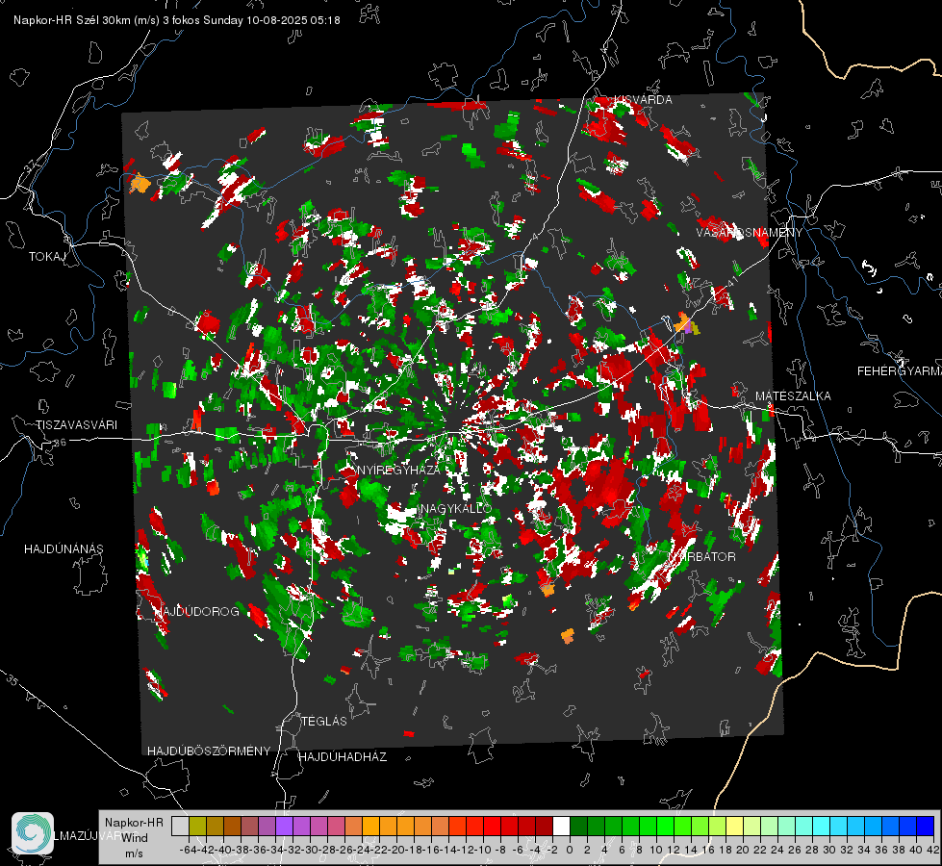The image size is (942, 866).
Task: Select the gray leftmost legend swatch
Action: click(180, 826)
